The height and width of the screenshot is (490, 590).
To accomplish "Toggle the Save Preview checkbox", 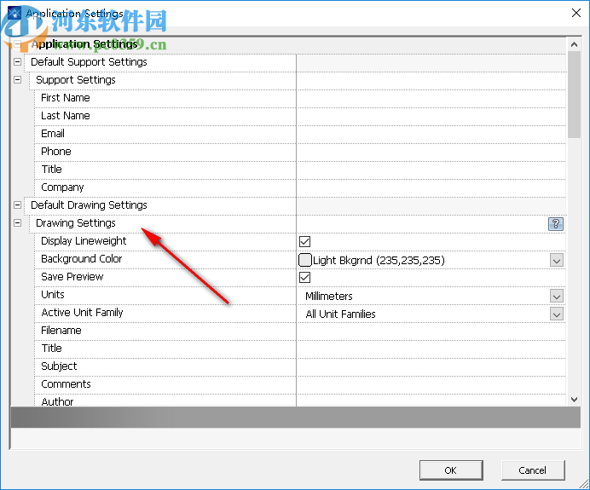I will point(304,278).
